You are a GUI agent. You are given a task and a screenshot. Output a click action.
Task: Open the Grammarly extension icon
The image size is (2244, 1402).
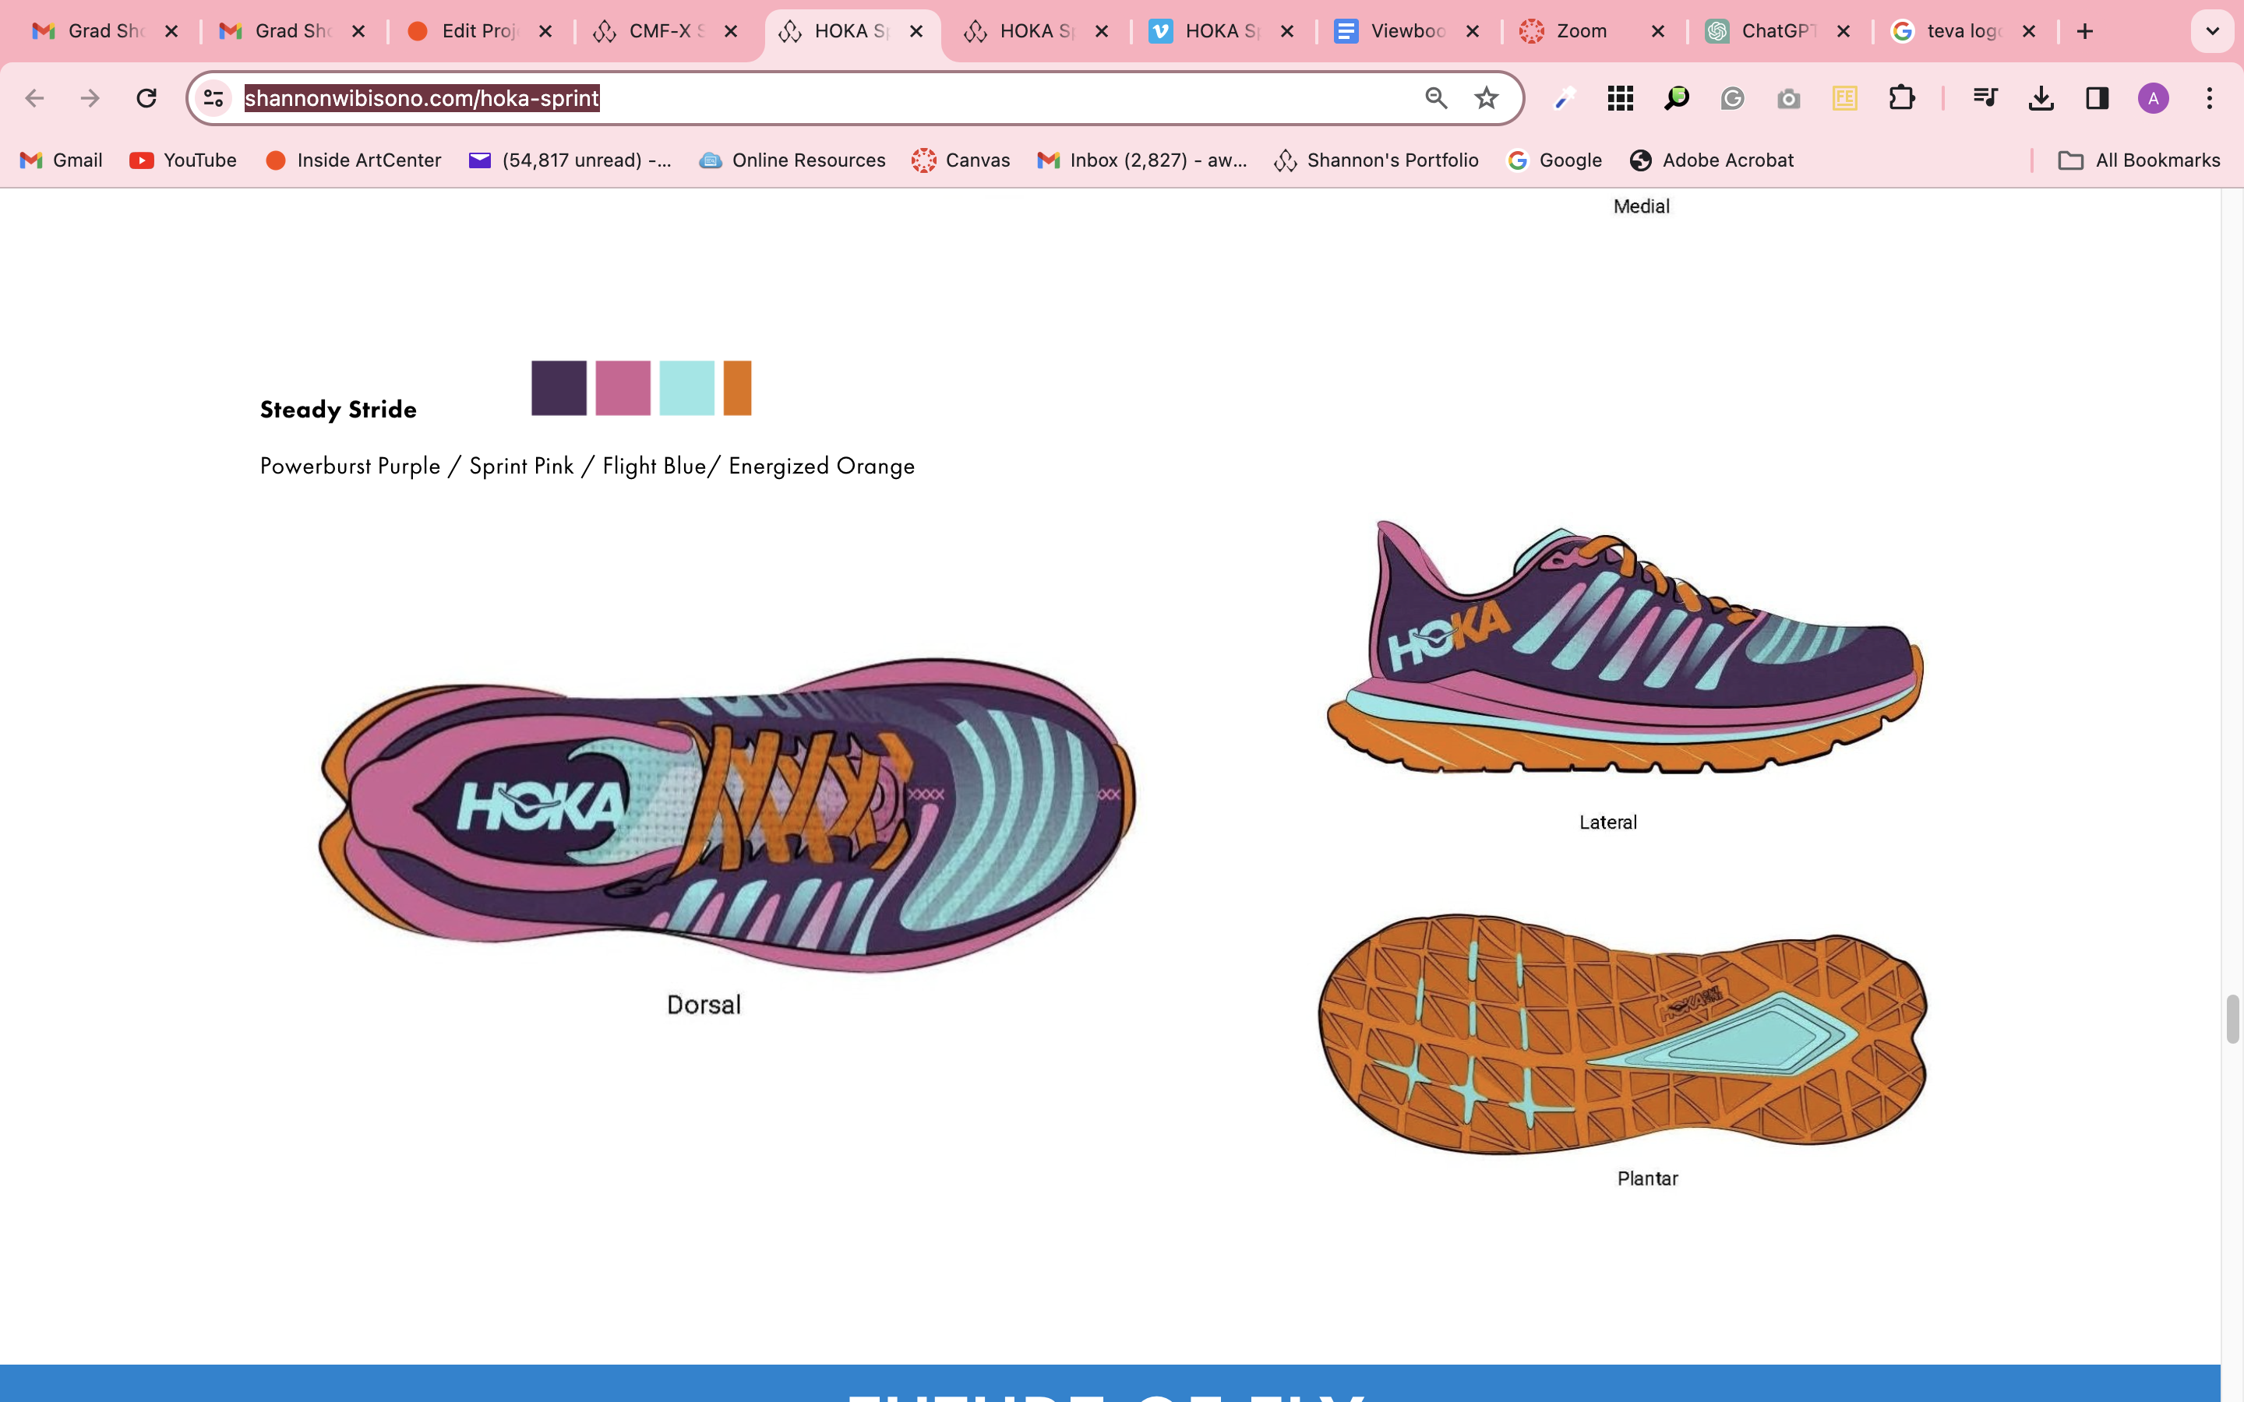point(1732,98)
